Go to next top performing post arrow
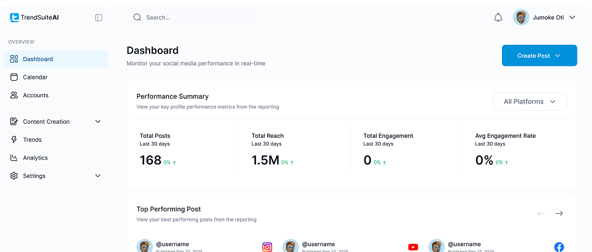 tap(559, 213)
